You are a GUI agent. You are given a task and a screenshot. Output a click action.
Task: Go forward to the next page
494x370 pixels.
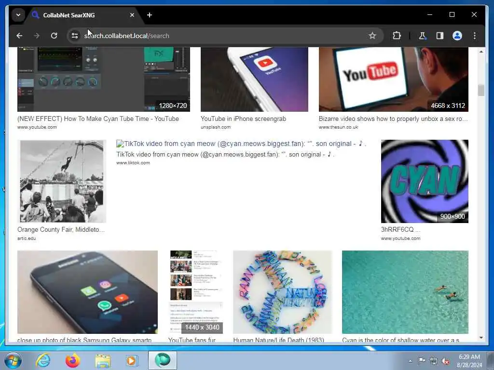click(37, 36)
